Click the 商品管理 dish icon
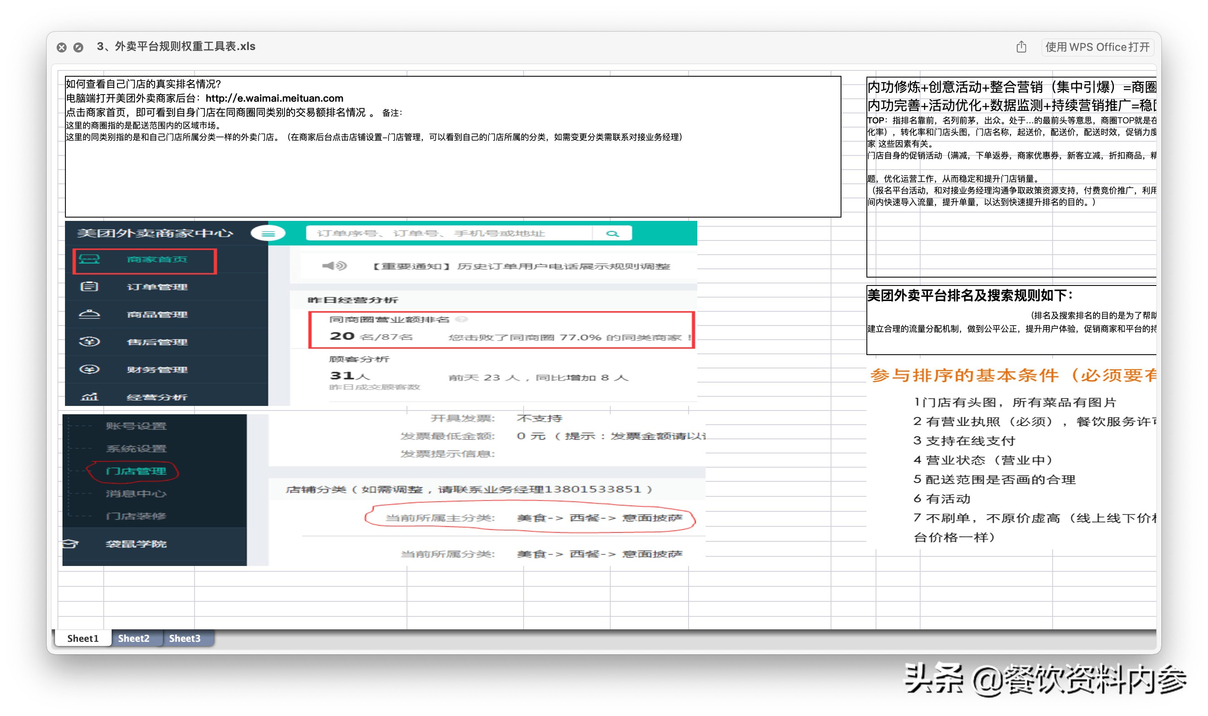 click(x=89, y=315)
